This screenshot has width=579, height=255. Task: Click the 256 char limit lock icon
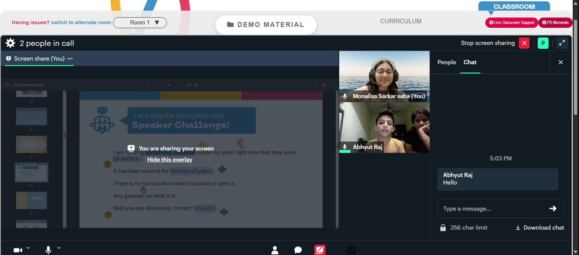[443, 228]
